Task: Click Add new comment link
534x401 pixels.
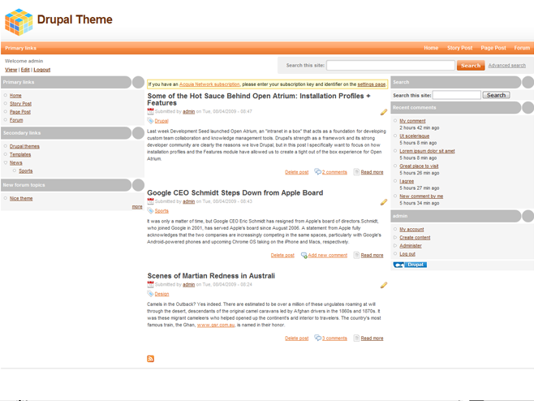Action: pos(328,255)
